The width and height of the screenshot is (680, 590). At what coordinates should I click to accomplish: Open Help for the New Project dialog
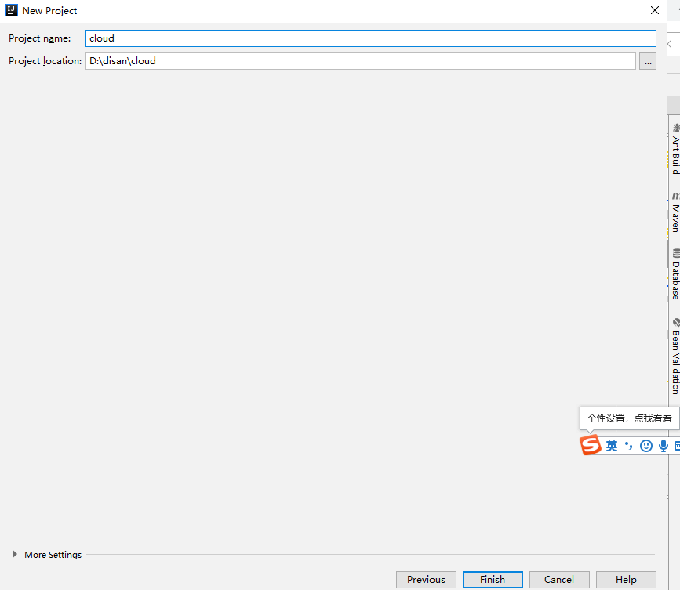coord(626,580)
